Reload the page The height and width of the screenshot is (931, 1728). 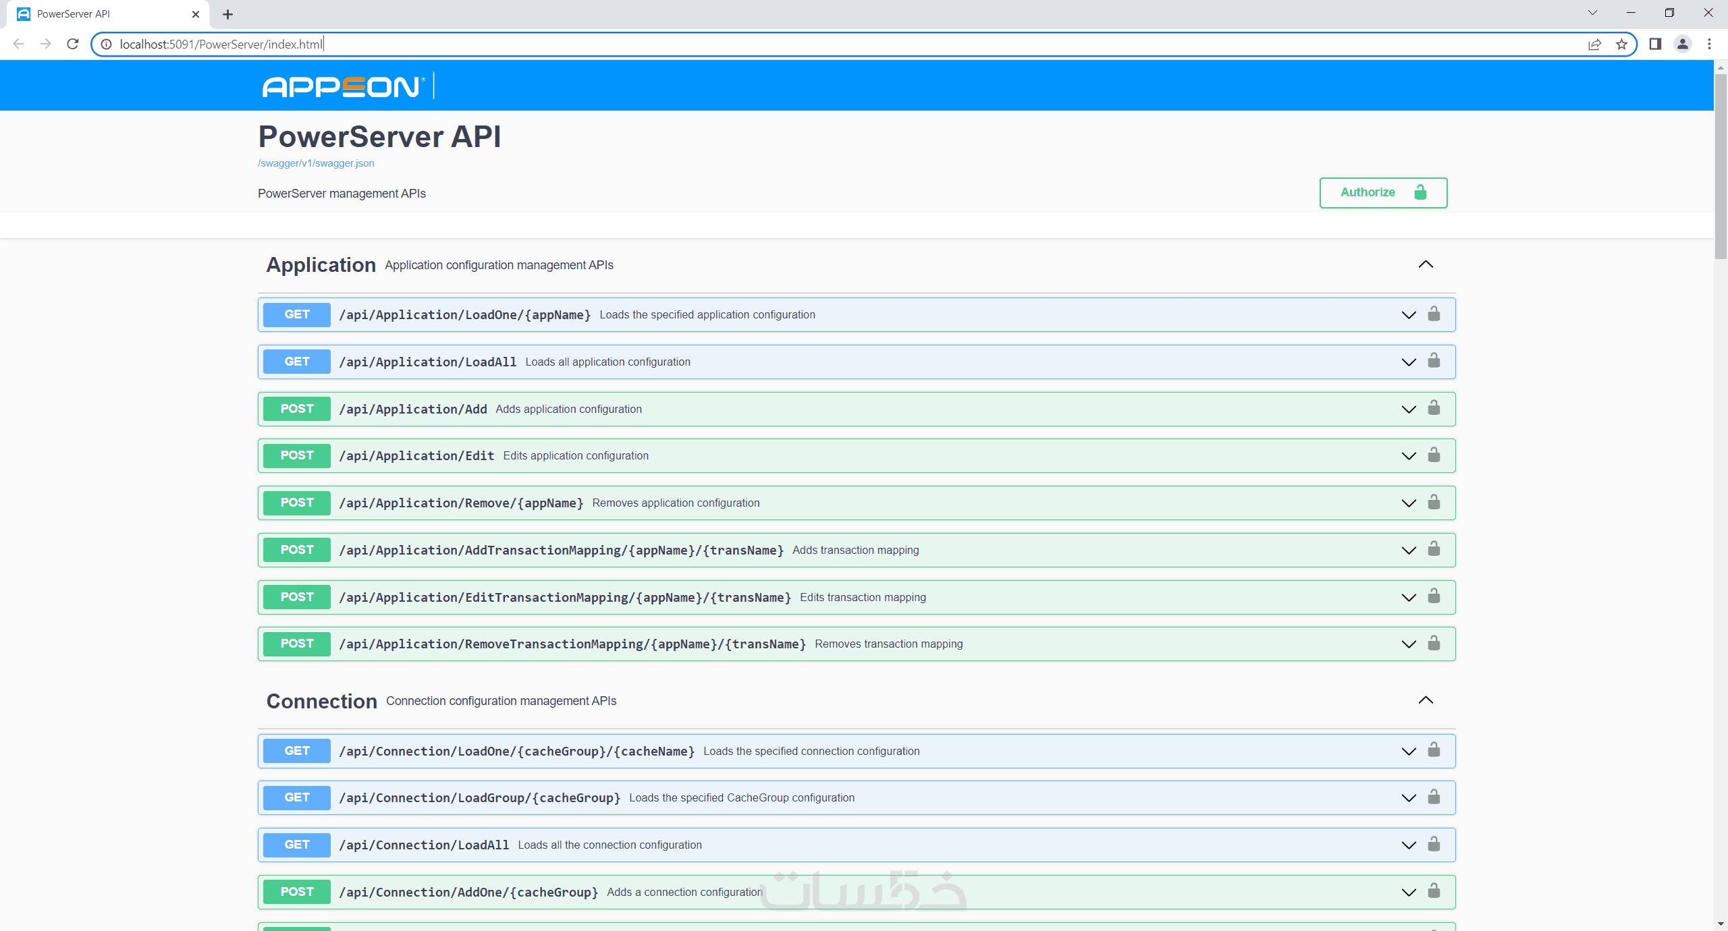click(73, 45)
